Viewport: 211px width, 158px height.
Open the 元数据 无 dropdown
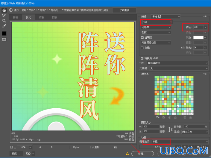click(x=179, y=68)
